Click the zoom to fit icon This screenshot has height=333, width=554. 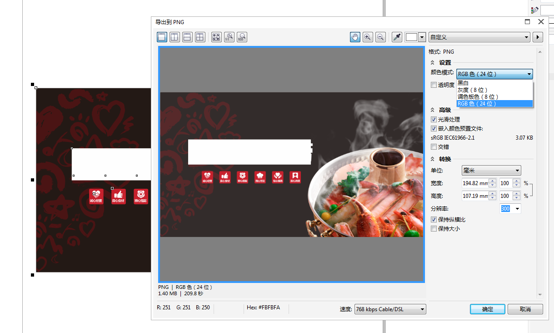pos(216,37)
